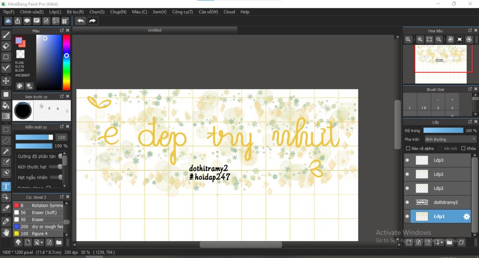This screenshot has height=258, width=479.
Task: Toggle visibility of Lớp1 layer
Action: pos(407,216)
